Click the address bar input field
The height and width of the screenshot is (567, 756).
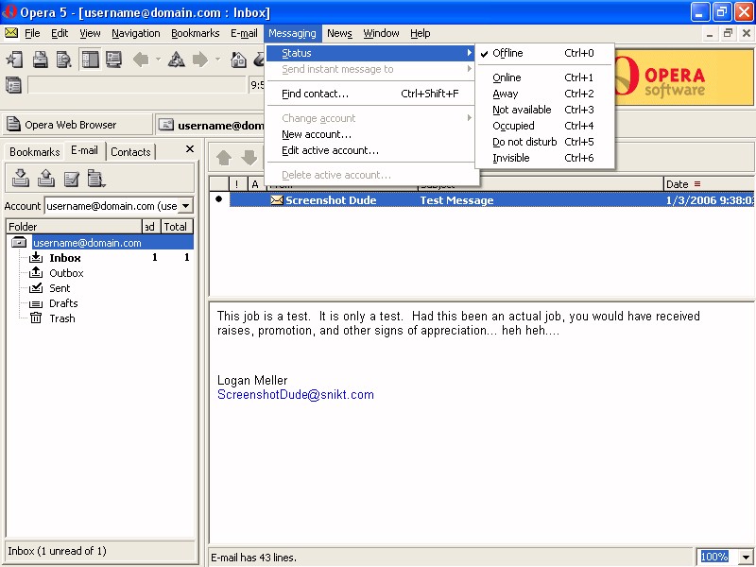coord(137,85)
